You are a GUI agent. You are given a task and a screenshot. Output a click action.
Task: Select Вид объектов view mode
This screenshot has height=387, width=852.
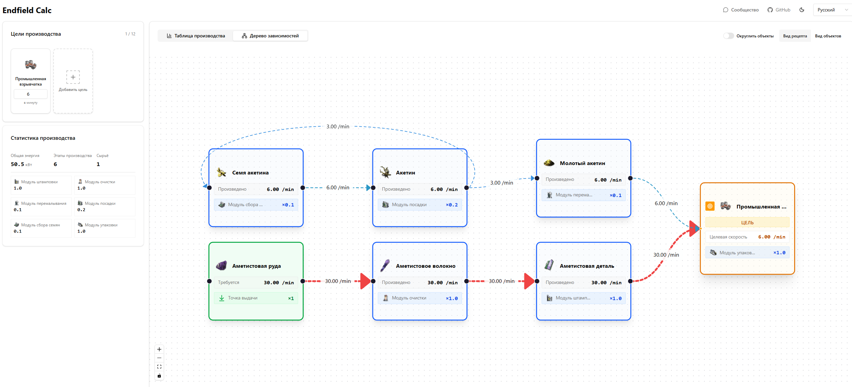click(x=828, y=36)
